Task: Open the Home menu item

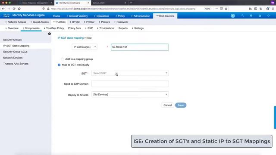Action: pos(56,16)
